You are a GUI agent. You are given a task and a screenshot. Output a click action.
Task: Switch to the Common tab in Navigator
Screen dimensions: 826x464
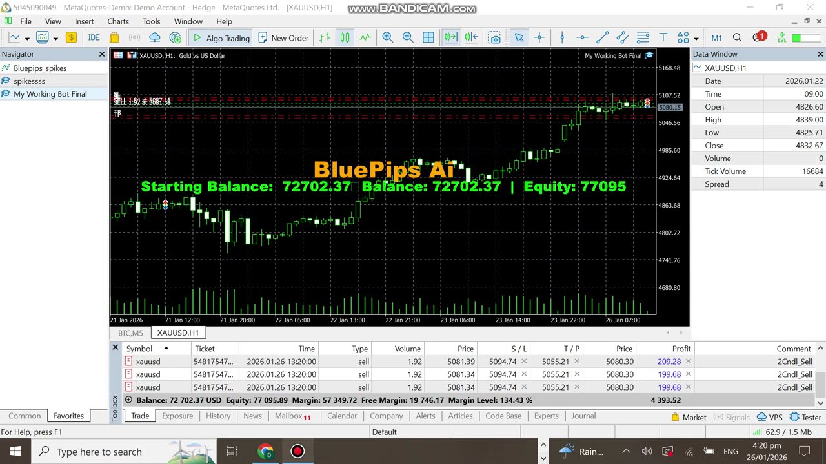(x=25, y=416)
